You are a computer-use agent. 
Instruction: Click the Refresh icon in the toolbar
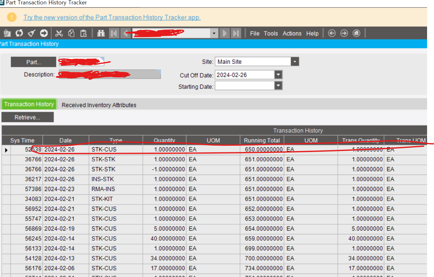(x=19, y=33)
